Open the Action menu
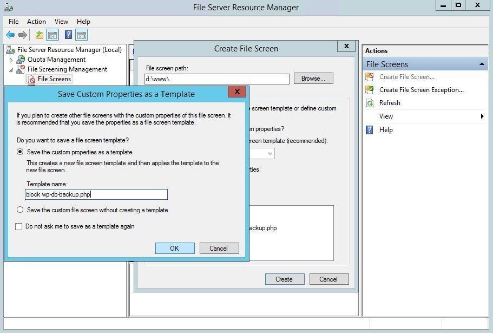Screen dimensions: 493x333 36,22
